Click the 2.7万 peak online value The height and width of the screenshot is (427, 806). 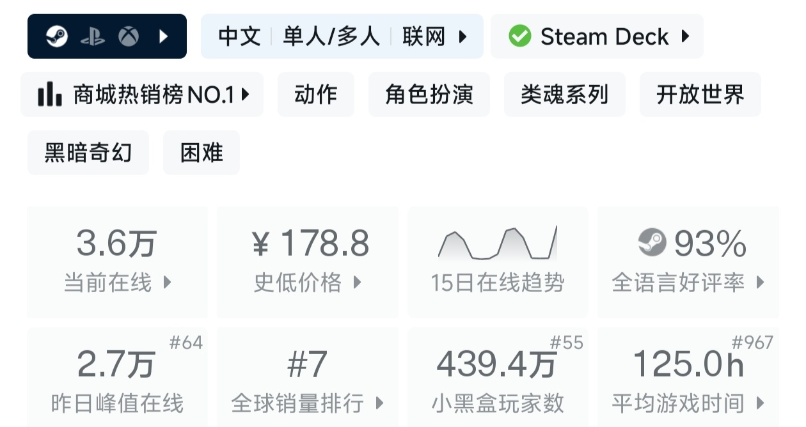pyautogui.click(x=116, y=364)
